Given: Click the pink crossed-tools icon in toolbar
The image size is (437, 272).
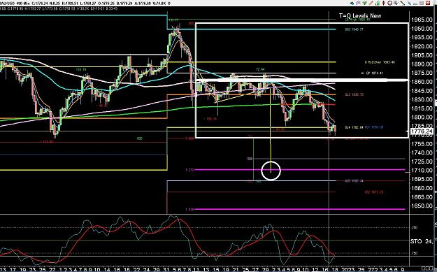Looking at the screenshot, I should click(x=358, y=3).
